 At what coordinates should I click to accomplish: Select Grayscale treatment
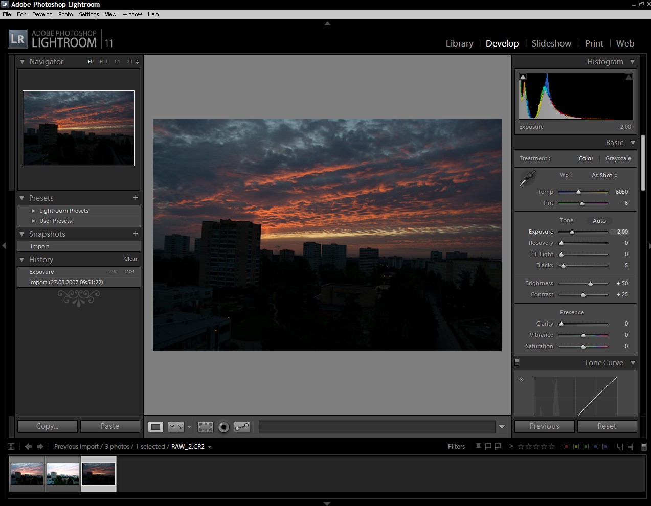pos(618,158)
